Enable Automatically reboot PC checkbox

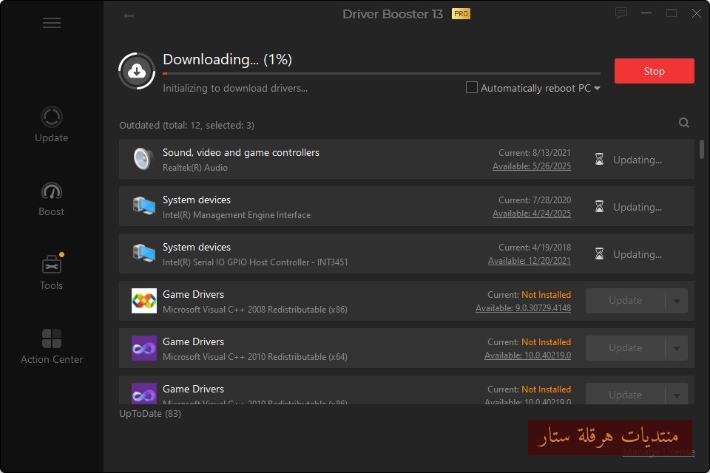pos(471,87)
